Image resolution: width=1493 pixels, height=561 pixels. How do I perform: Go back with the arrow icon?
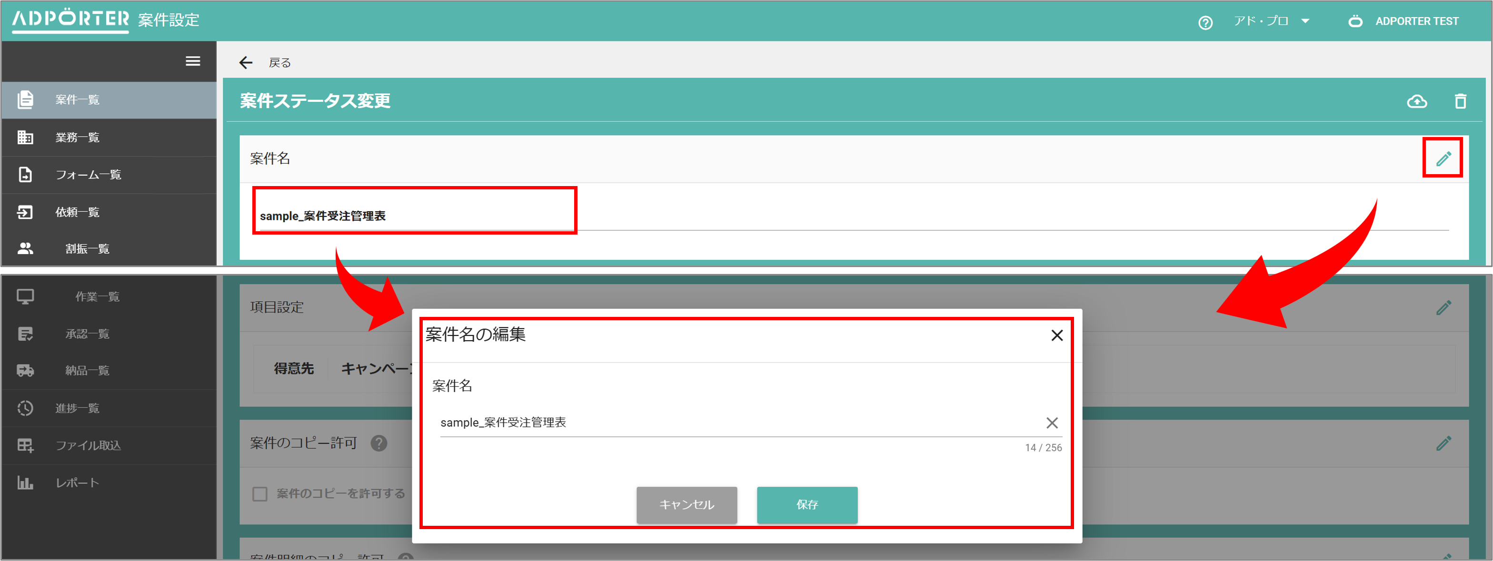(246, 63)
